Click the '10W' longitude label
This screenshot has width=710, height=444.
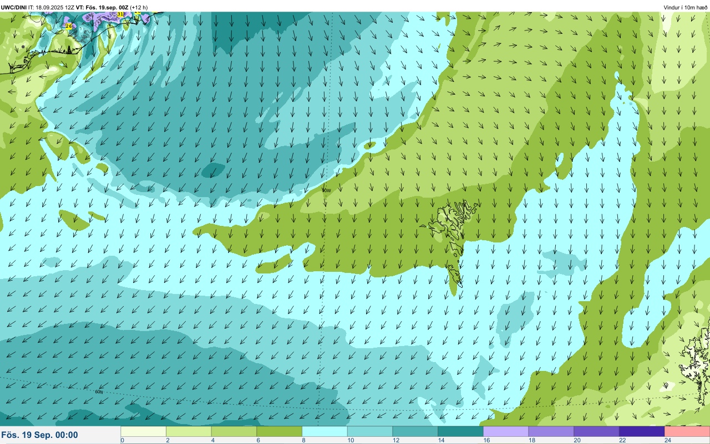pyautogui.click(x=327, y=190)
